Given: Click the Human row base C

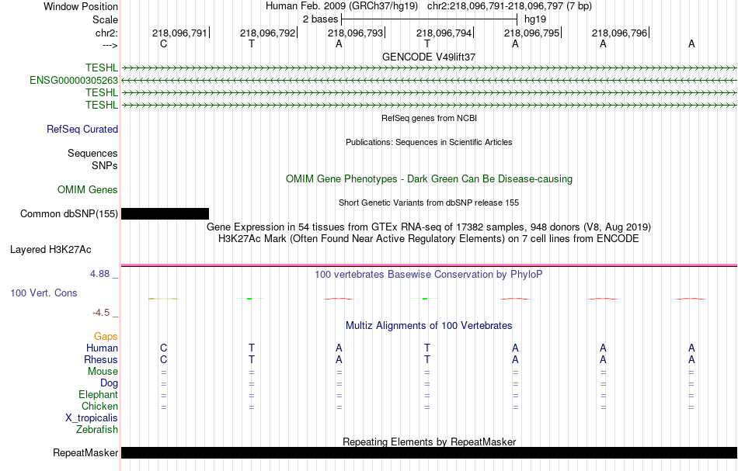Looking at the screenshot, I should point(163,348).
